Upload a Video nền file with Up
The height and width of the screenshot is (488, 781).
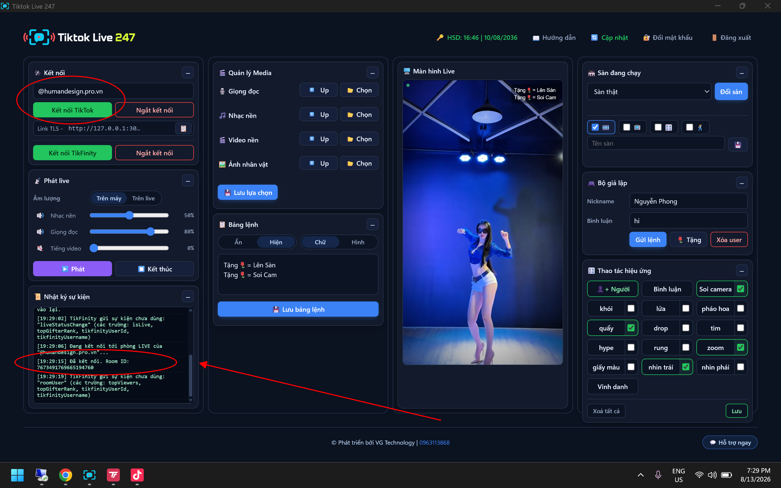319,139
